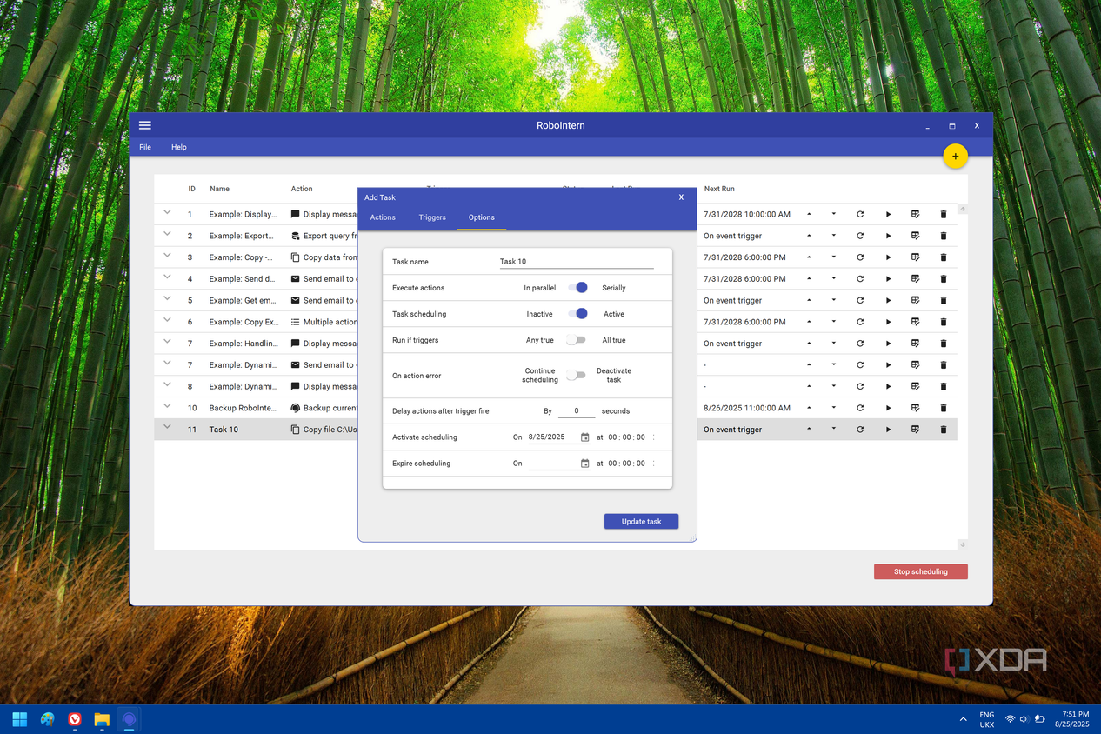Click the delay seconds input field
This screenshot has width=1101, height=734.
point(576,410)
